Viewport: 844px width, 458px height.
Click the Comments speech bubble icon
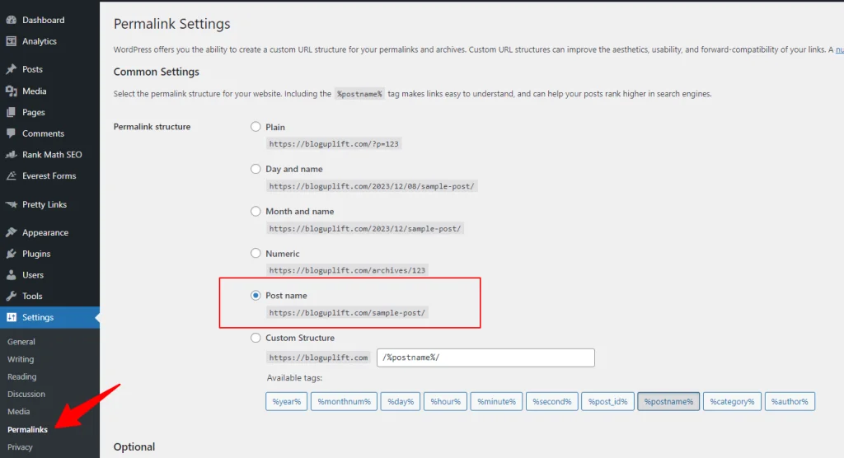pos(12,133)
